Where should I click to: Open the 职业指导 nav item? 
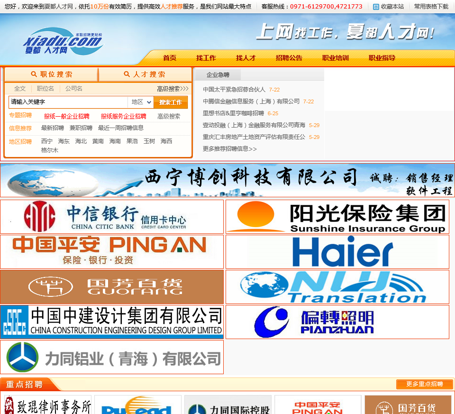[x=382, y=58]
